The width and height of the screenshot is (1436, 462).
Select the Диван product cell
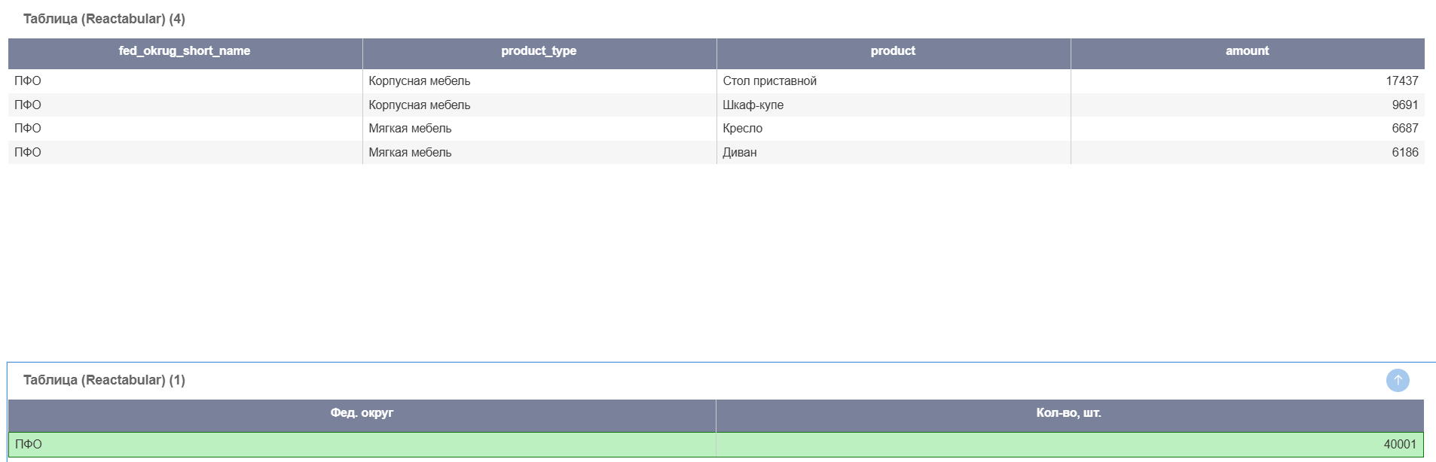coord(739,153)
